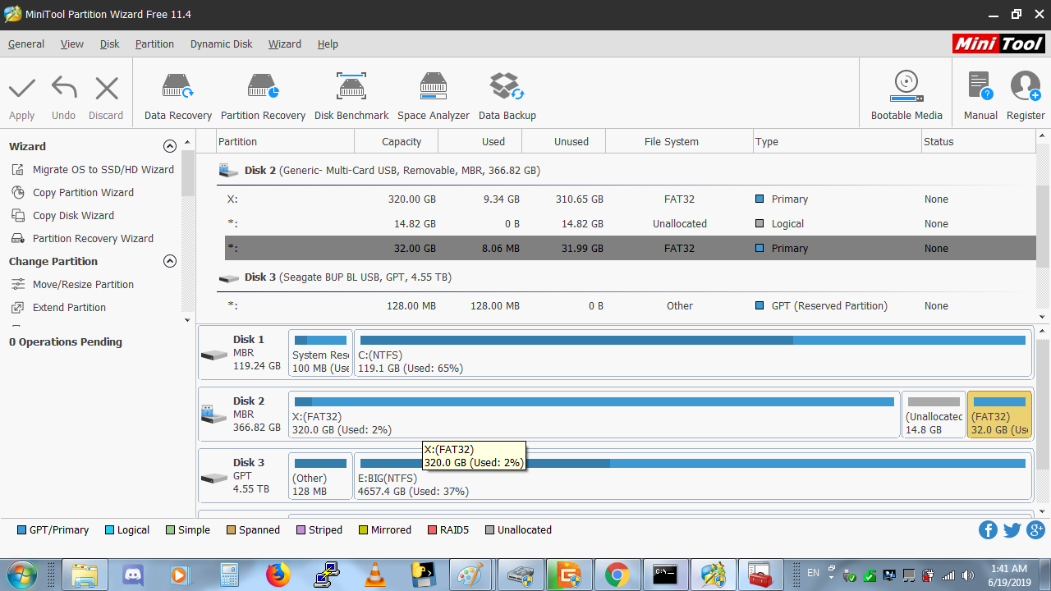
Task: Click the Apply checkmark icon
Action: (x=22, y=88)
